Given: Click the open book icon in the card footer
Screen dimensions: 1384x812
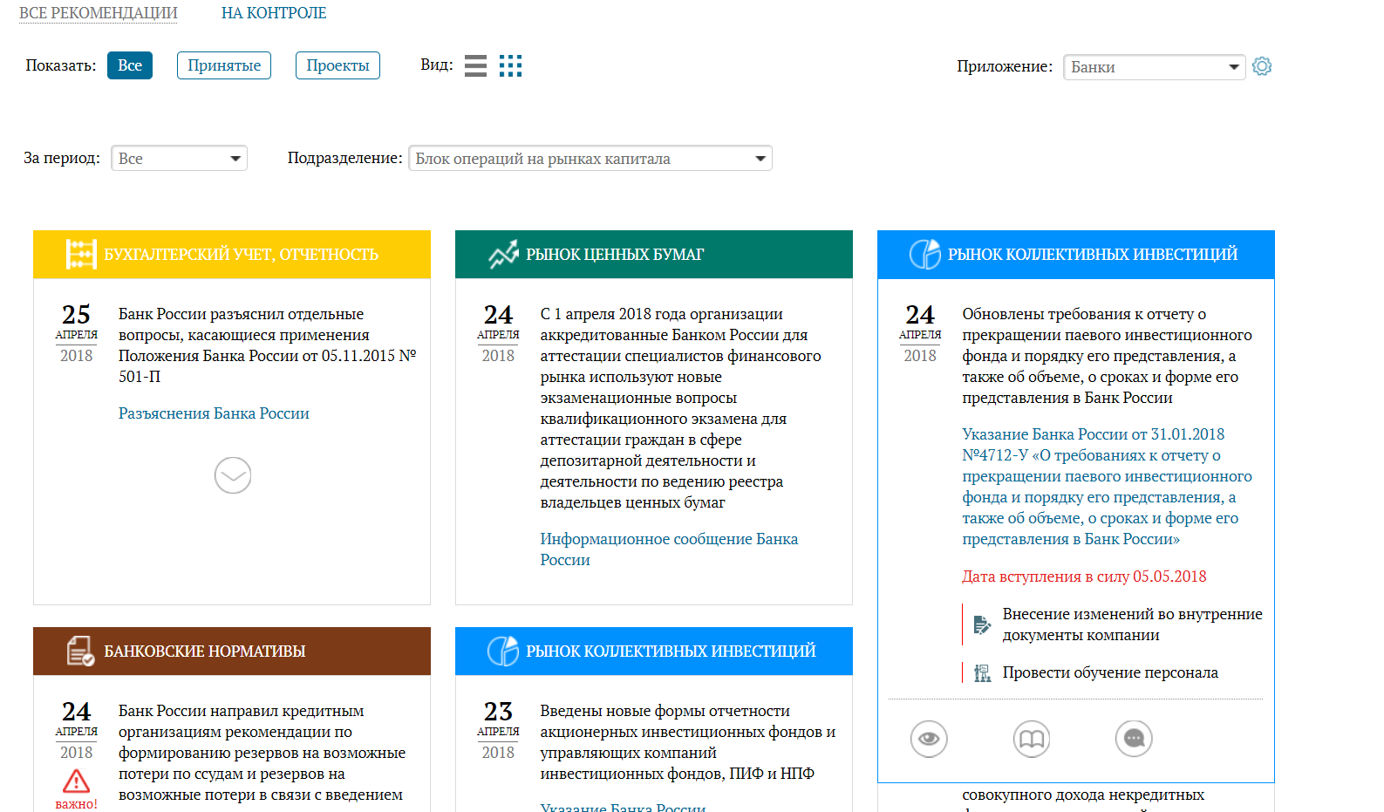Looking at the screenshot, I should point(1031,739).
